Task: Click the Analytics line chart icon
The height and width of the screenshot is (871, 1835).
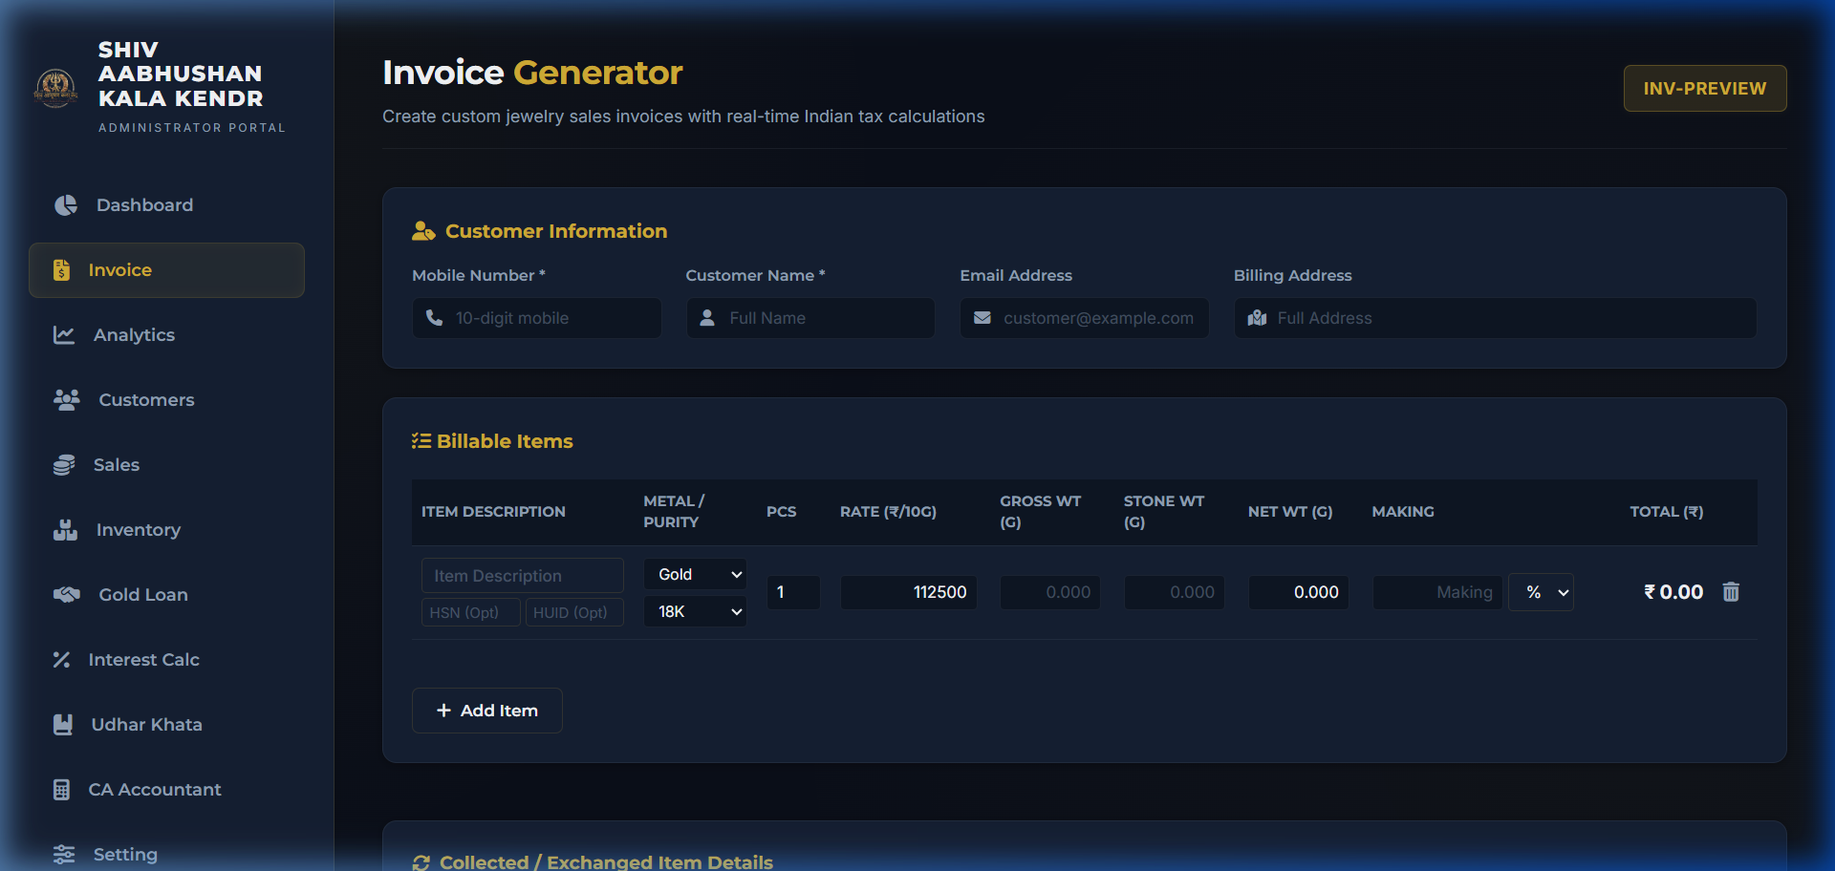Action: pyautogui.click(x=64, y=335)
